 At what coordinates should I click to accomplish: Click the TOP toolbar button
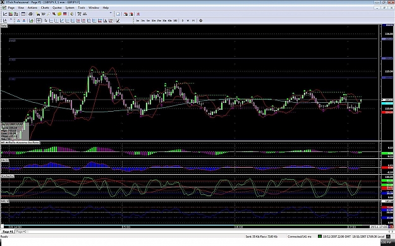(44, 14)
